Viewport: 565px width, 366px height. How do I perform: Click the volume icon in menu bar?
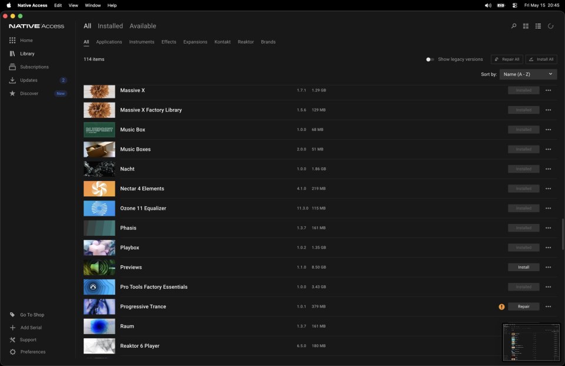[488, 5]
